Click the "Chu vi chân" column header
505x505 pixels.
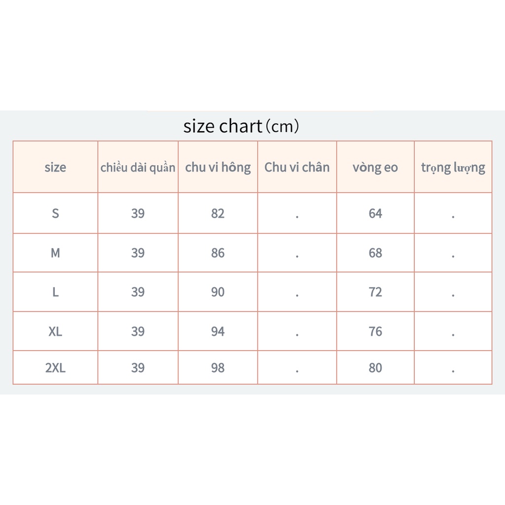click(297, 167)
